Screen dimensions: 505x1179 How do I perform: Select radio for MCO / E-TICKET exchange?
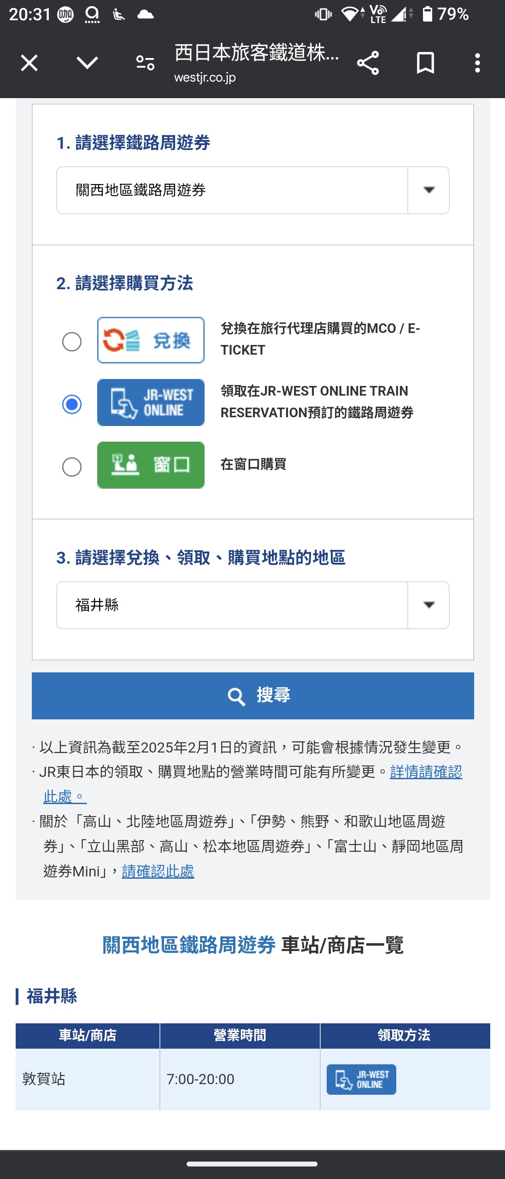click(x=72, y=342)
